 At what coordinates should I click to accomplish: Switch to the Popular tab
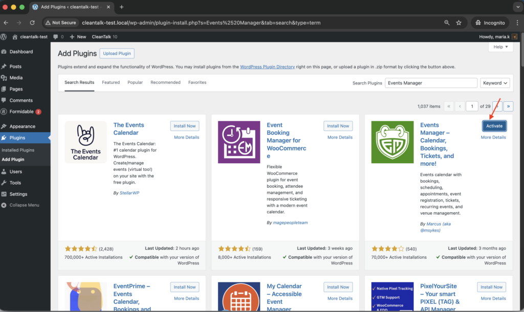[x=135, y=82]
